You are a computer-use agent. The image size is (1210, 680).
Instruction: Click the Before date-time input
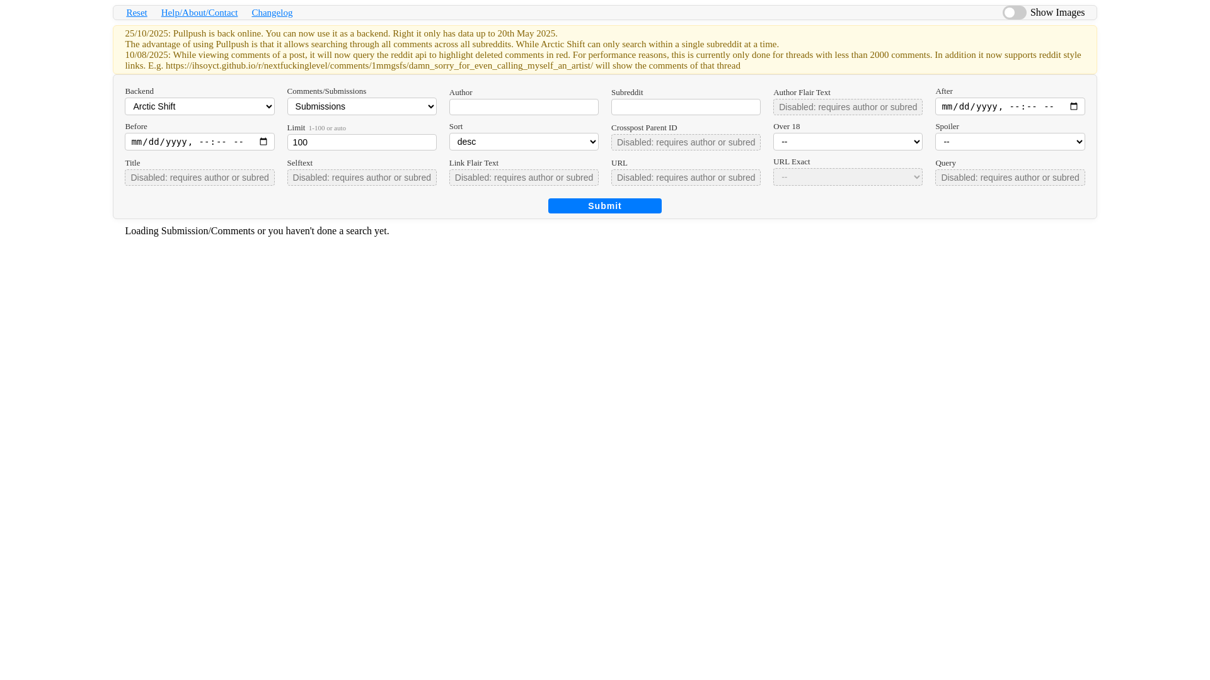pyautogui.click(x=200, y=142)
